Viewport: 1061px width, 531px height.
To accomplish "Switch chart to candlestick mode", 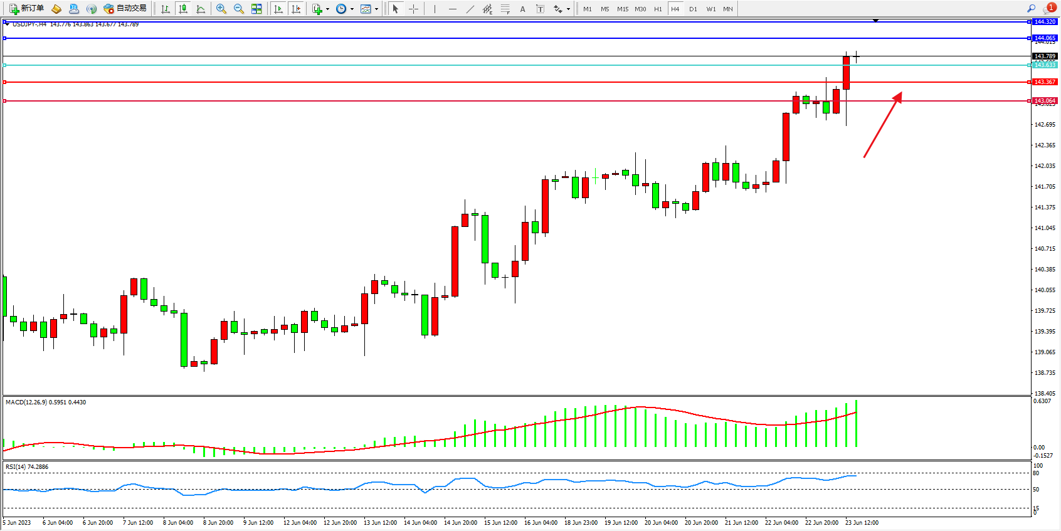I will (x=183, y=9).
